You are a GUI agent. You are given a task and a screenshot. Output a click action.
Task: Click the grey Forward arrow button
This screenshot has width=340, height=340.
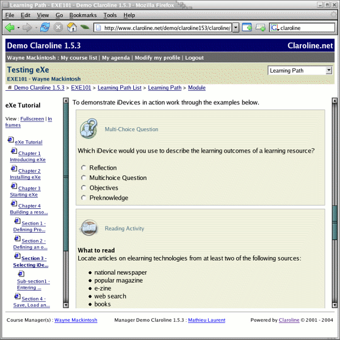pos(27,28)
